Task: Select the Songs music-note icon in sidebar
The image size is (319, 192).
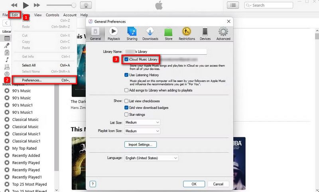Action: (7, 59)
